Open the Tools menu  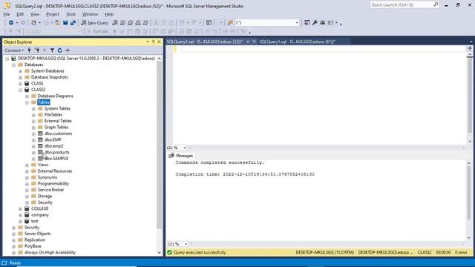point(71,14)
